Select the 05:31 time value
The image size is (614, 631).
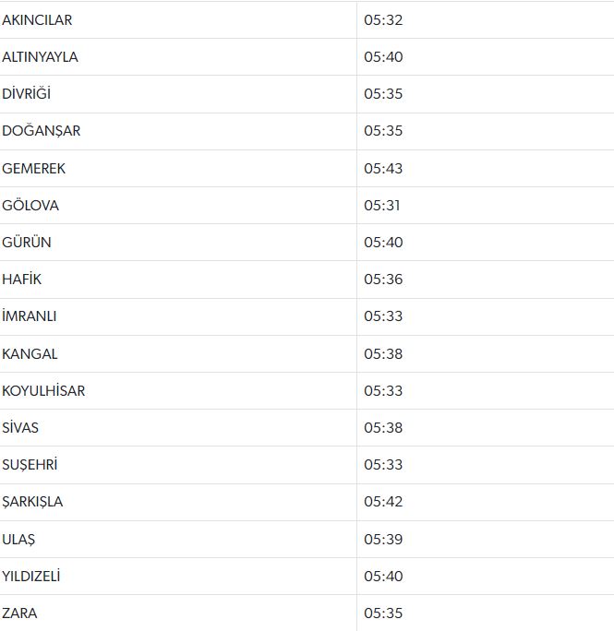[x=381, y=206]
